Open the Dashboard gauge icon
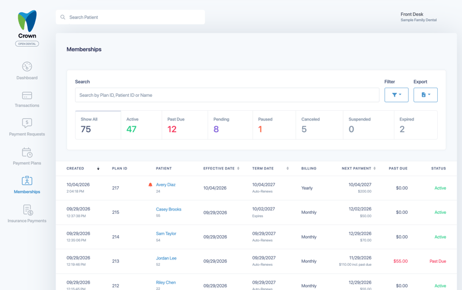Screen dimensions: 462x290 pos(27,66)
